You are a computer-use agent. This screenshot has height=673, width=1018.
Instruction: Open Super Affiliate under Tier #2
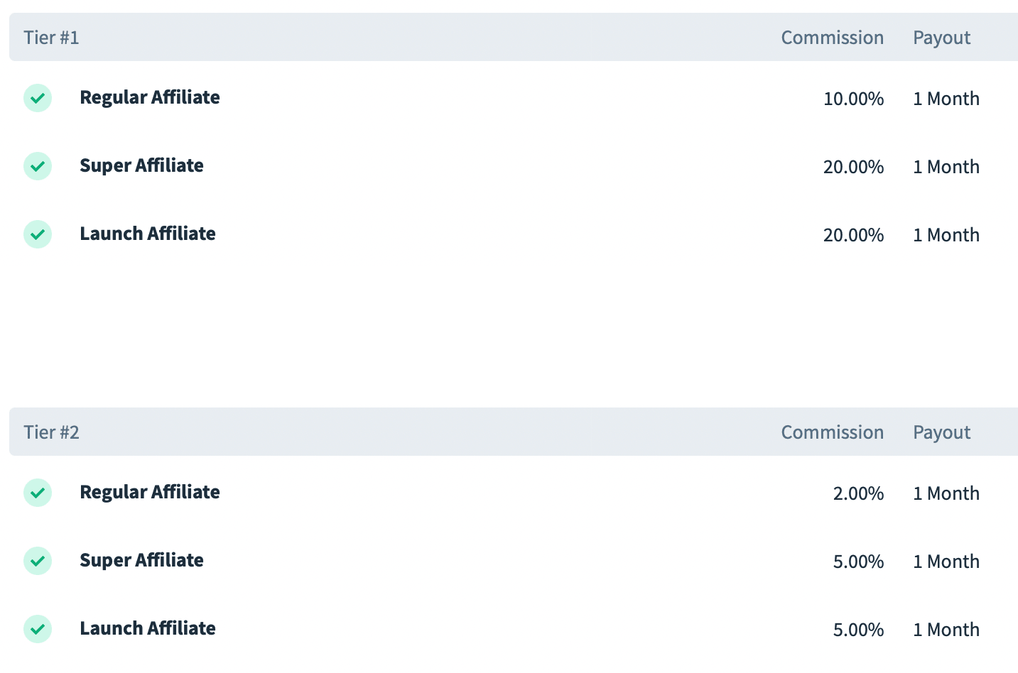(141, 560)
